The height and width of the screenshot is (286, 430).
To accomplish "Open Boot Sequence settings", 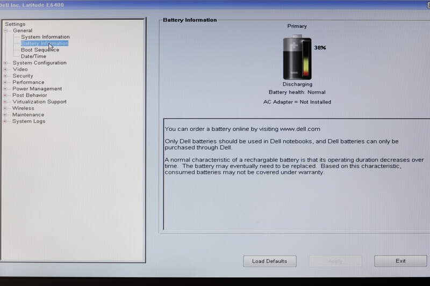I will [40, 50].
